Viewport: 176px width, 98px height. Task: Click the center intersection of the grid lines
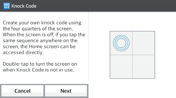pyautogui.click(x=132, y=55)
